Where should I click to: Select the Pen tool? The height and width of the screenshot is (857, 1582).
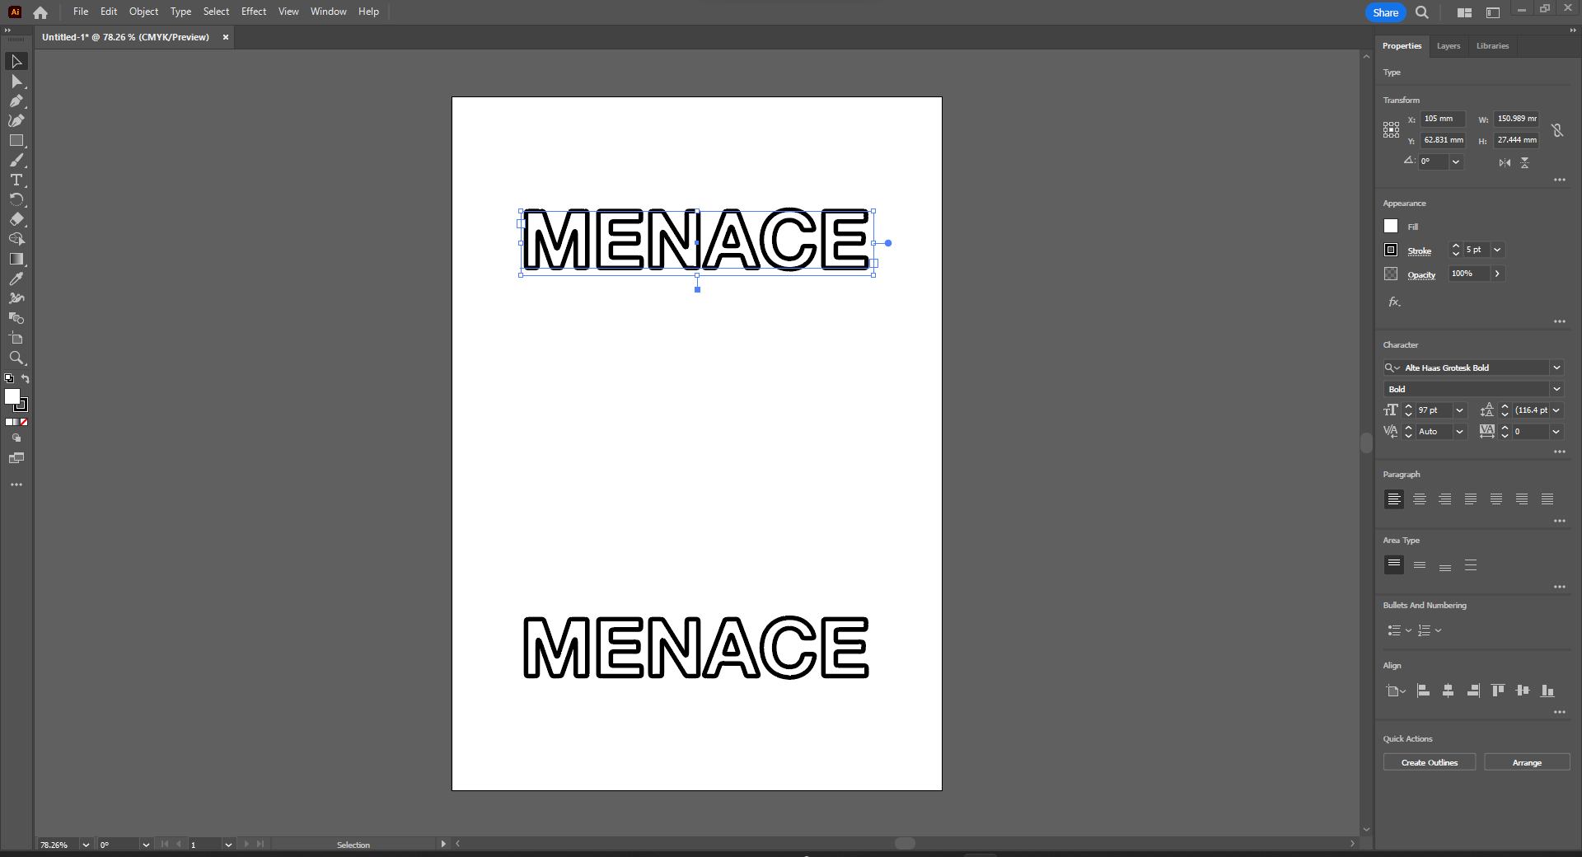coord(16,101)
